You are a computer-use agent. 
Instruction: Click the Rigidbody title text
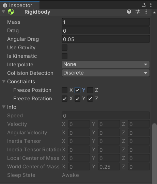[x=37, y=12]
